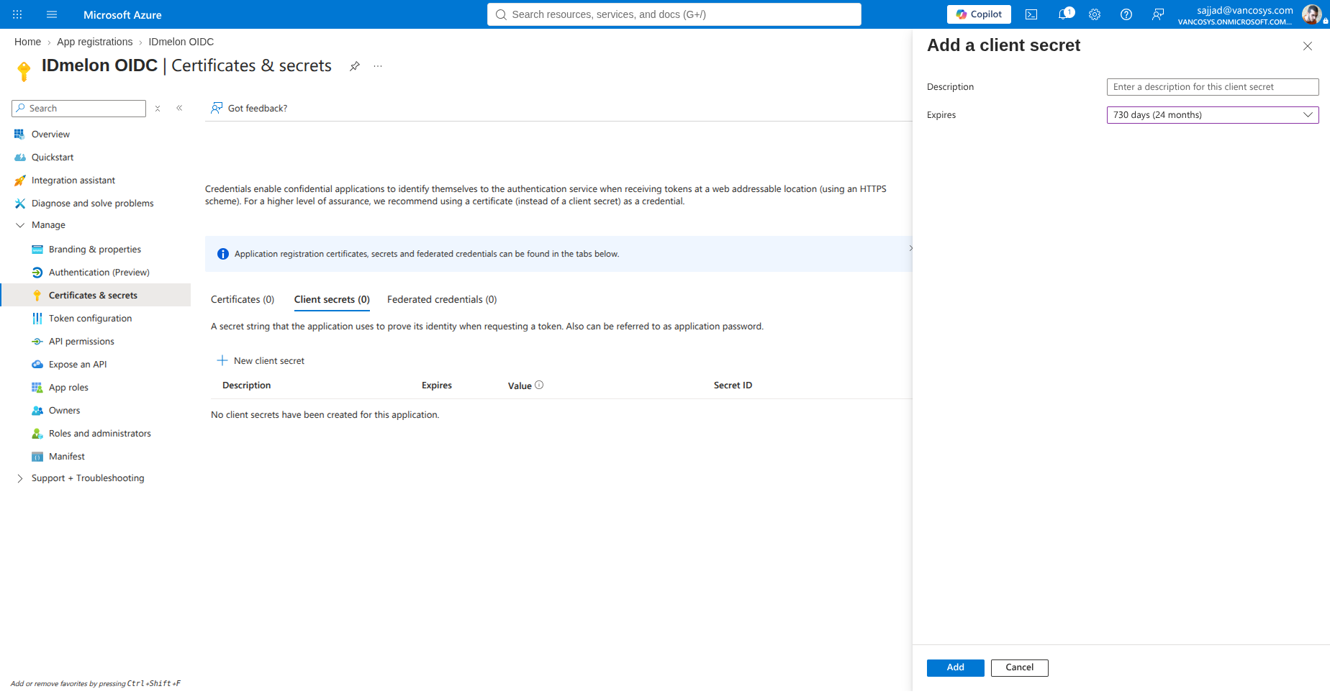Click the Microsoft Azure home label
Image resolution: width=1330 pixels, height=694 pixels.
tap(122, 14)
